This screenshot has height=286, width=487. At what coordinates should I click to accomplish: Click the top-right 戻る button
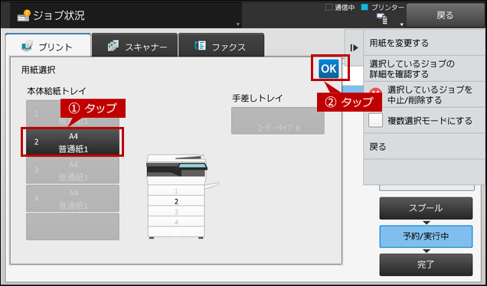pyautogui.click(x=446, y=15)
